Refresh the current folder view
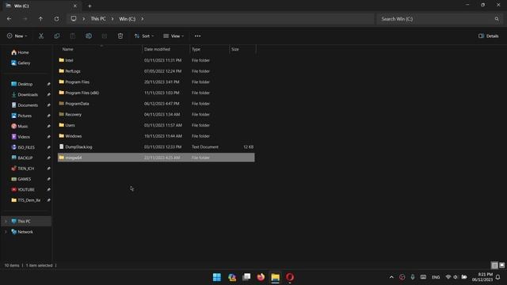This screenshot has width=507, height=285. tap(56, 19)
